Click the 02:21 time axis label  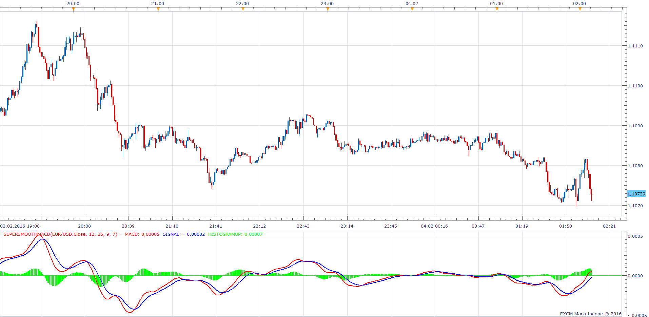click(609, 226)
